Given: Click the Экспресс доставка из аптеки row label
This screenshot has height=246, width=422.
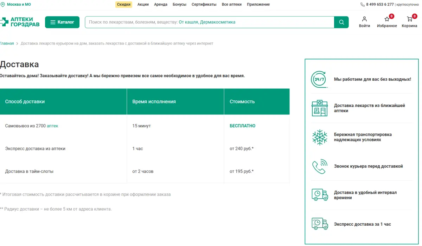Looking at the screenshot, I should pyautogui.click(x=35, y=148).
